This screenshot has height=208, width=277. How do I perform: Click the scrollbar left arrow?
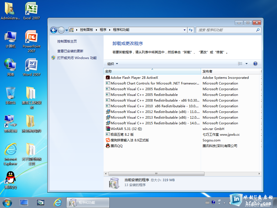(x=106, y=174)
